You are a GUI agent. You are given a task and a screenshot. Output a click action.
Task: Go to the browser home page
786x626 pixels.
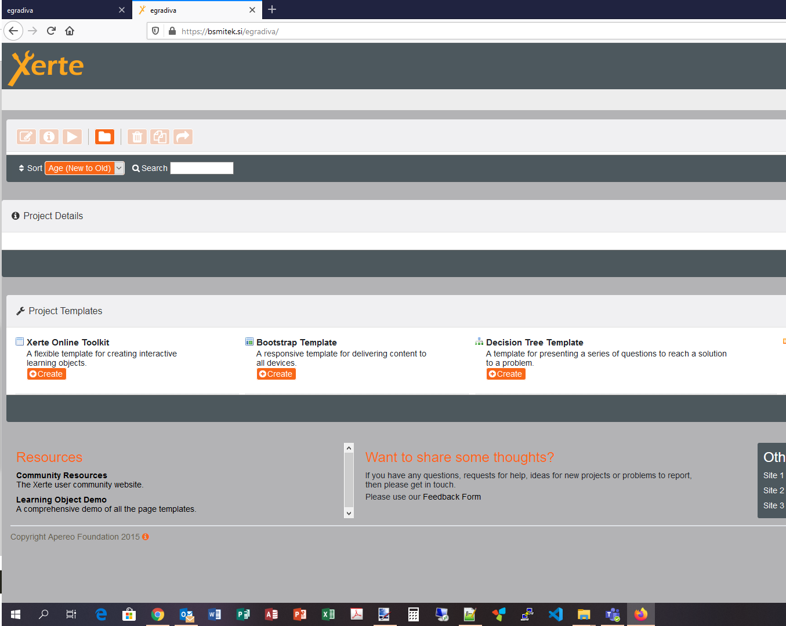70,31
